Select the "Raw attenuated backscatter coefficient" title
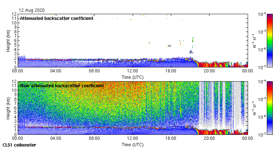The width and height of the screenshot is (276, 149). click(x=62, y=86)
